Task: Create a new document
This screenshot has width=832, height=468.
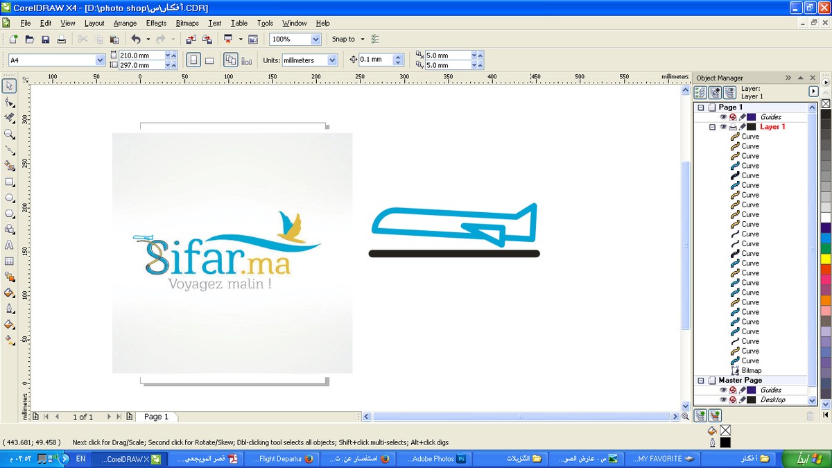Action: (x=13, y=40)
